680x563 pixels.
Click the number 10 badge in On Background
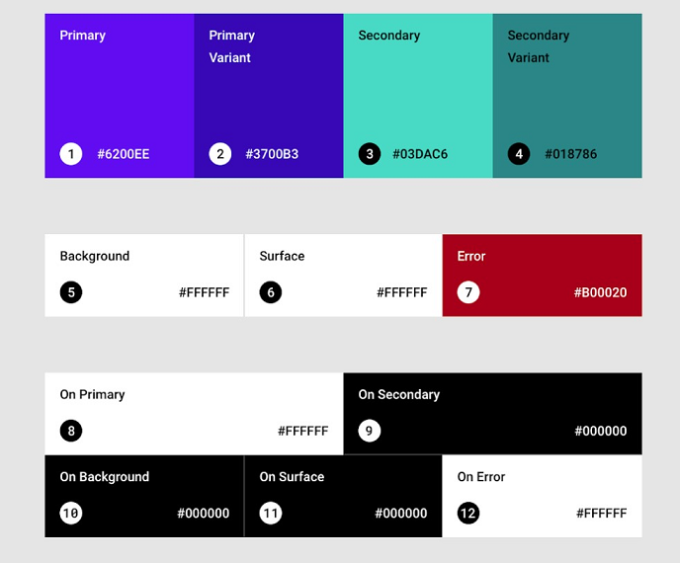[x=71, y=514]
